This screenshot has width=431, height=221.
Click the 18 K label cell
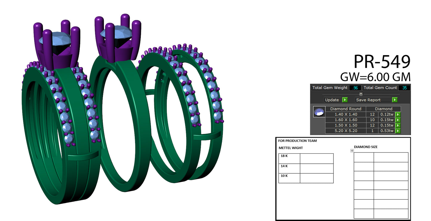(x=289, y=158)
